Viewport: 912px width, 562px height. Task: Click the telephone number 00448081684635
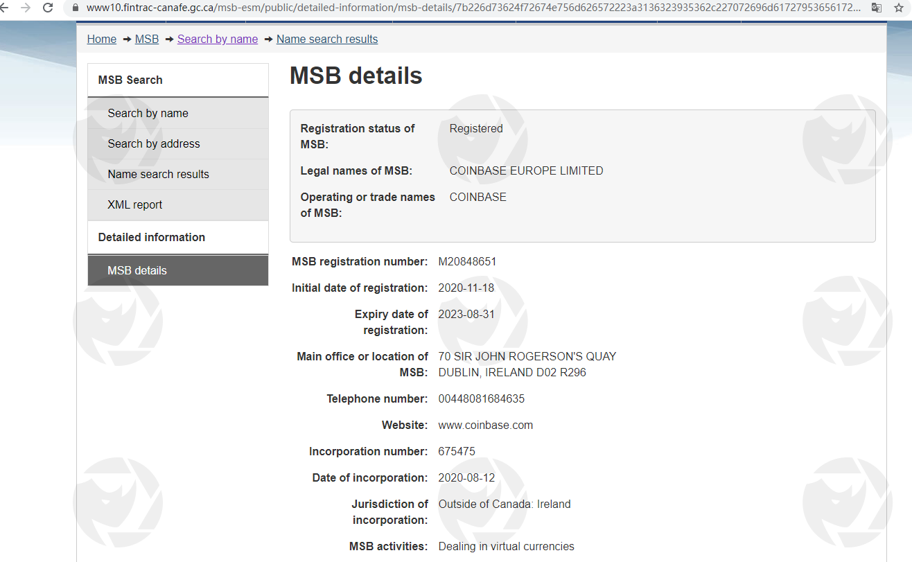tap(482, 398)
